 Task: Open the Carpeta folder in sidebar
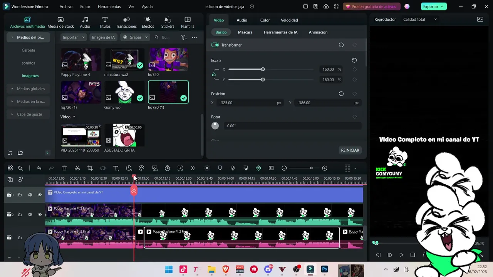tap(29, 50)
